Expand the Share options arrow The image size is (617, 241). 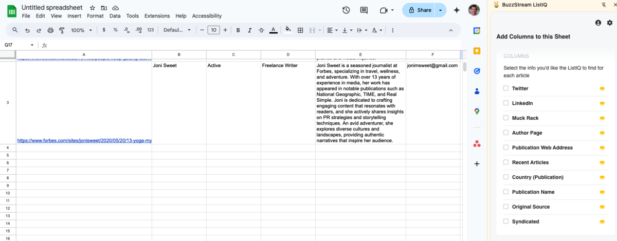click(x=441, y=10)
